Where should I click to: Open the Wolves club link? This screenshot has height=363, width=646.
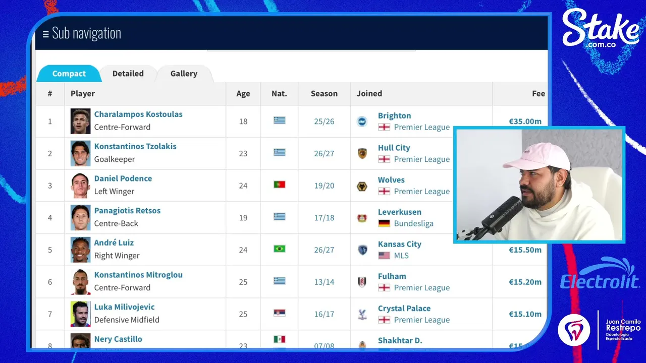pos(391,180)
